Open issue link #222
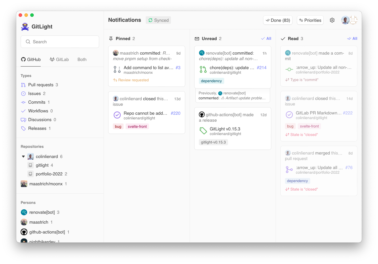Viewport: 378px width, 264px height. (x=348, y=113)
